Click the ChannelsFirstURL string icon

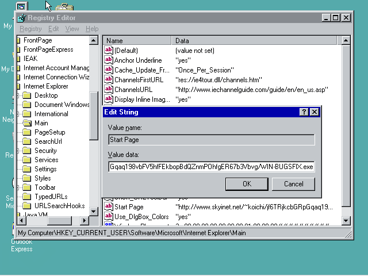(x=109, y=79)
